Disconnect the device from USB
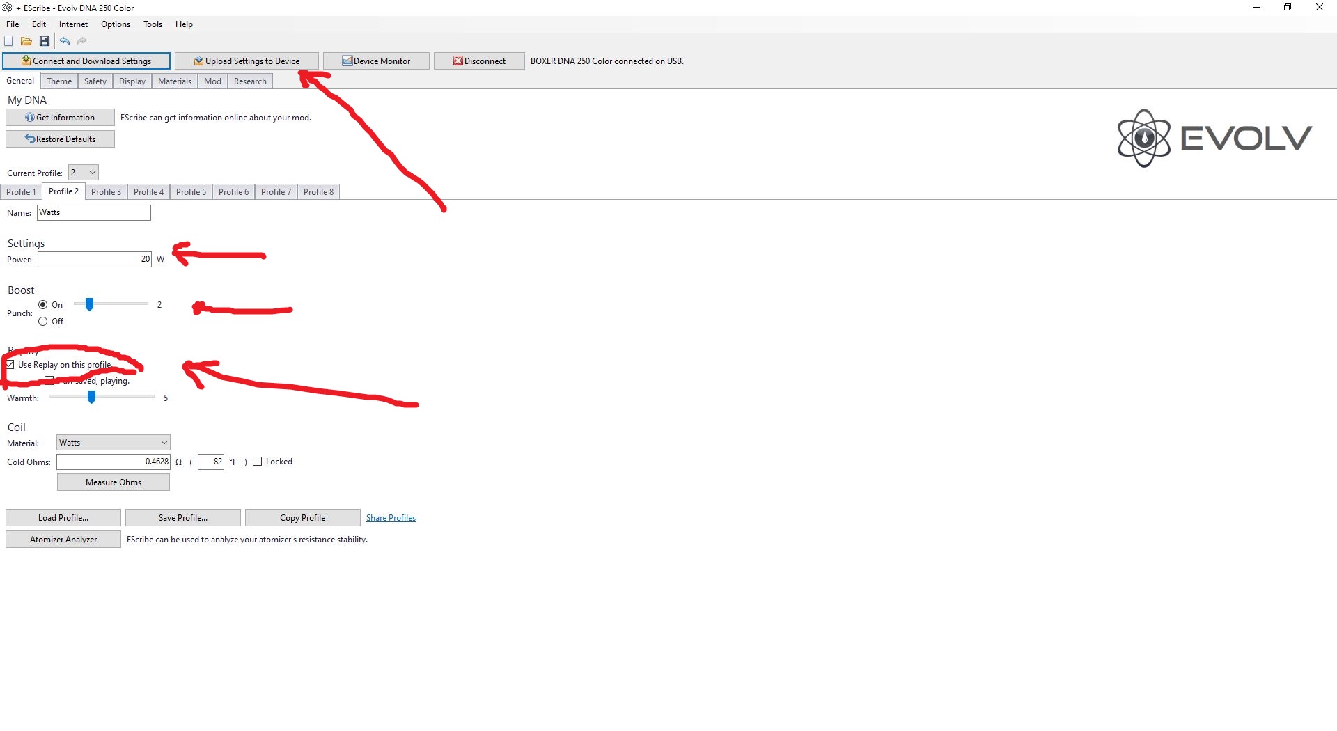Screen dimensions: 1337x731 pyautogui.click(x=479, y=61)
